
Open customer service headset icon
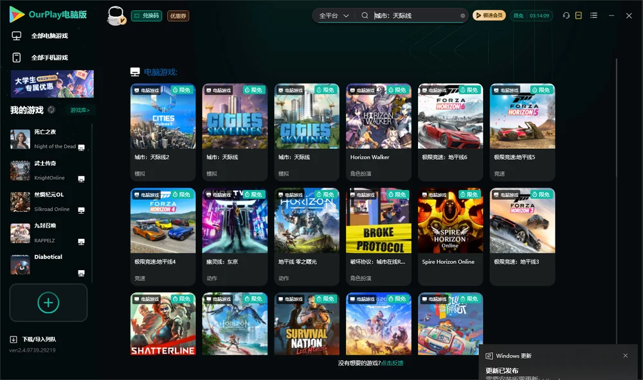(x=566, y=15)
